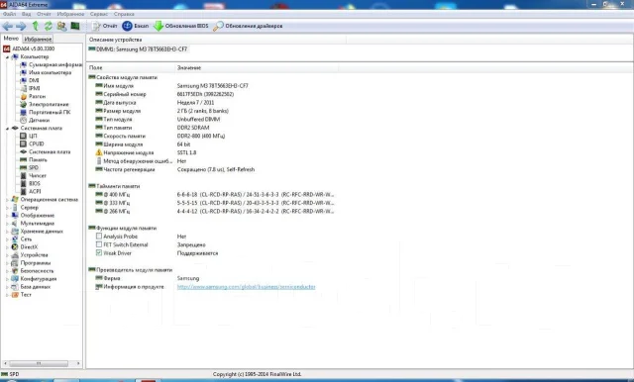This screenshot has height=382, width=634.
Task: Click sidebar horizontal scrollbar right arrow
Action: 78,364
